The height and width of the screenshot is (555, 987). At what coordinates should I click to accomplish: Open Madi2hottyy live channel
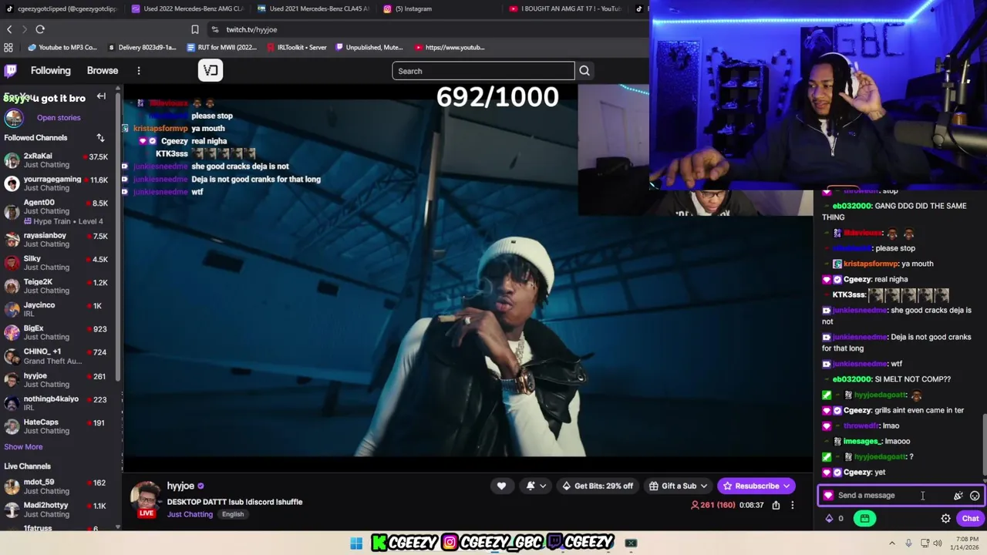point(58,510)
